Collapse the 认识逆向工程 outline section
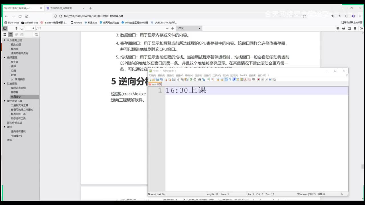The height and width of the screenshot is (205, 365). [x=5, y=40]
